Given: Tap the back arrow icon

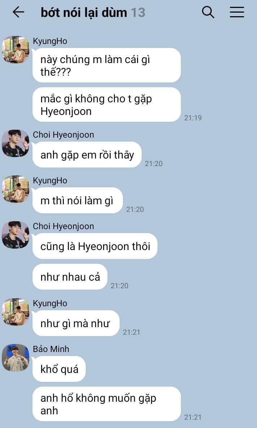Looking at the screenshot, I should 18,12.
